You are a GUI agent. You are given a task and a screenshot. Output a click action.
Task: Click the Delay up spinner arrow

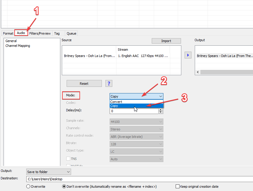click(x=161, y=110)
